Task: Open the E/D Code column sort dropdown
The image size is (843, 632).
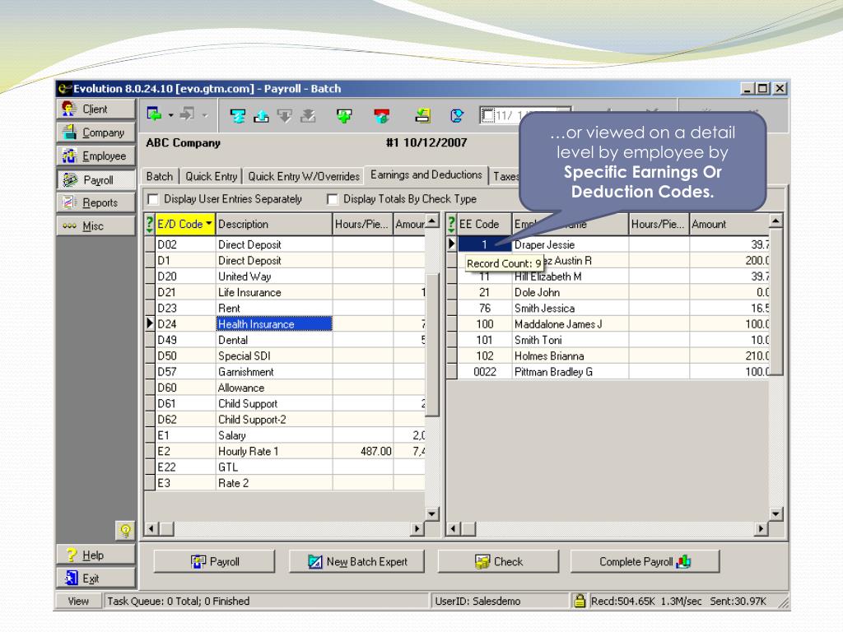Action: pyautogui.click(x=209, y=225)
